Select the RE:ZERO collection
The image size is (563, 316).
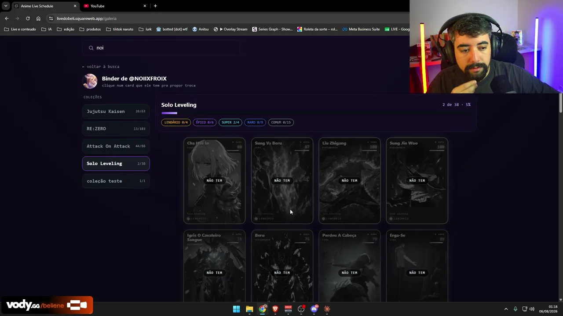pos(116,129)
